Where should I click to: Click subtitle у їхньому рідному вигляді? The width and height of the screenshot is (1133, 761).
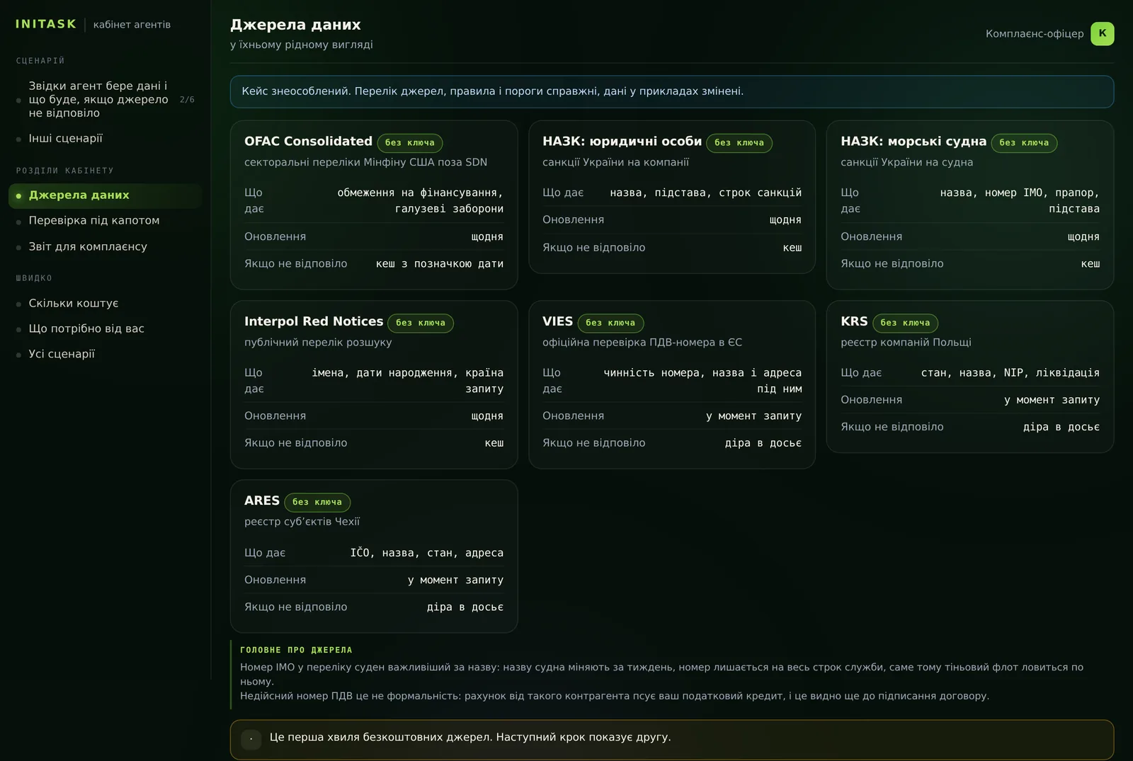(301, 45)
